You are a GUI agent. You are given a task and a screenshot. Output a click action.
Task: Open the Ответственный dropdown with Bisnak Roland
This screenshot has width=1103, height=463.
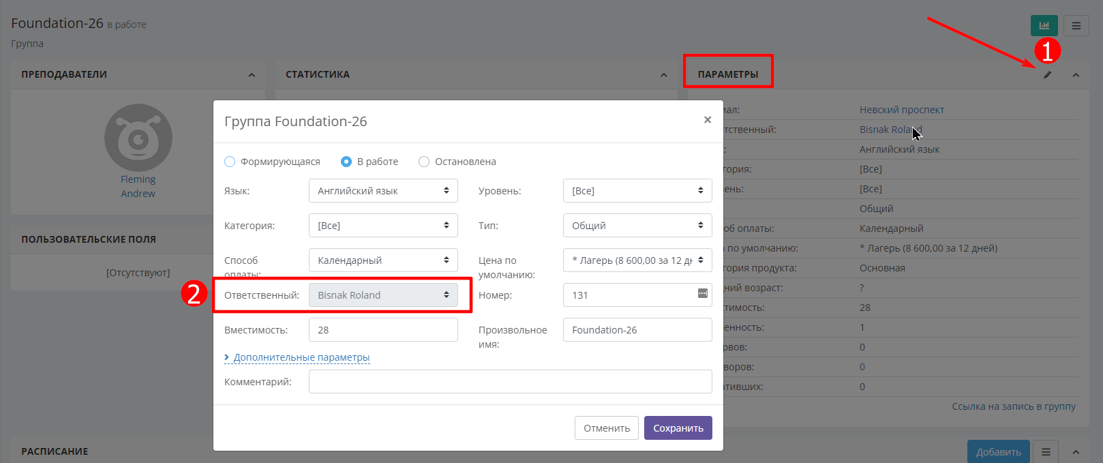(x=383, y=295)
